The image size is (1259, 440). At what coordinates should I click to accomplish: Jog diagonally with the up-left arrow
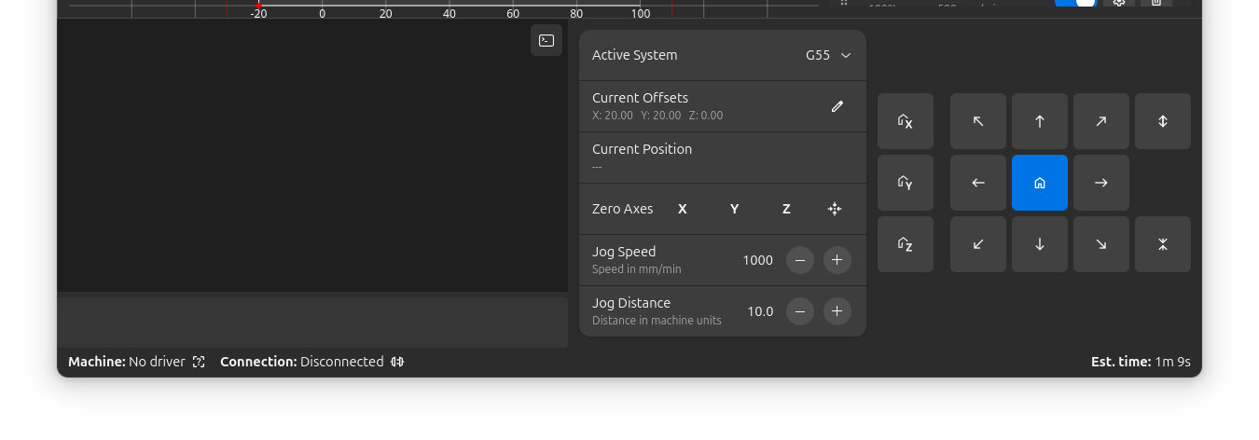(977, 121)
